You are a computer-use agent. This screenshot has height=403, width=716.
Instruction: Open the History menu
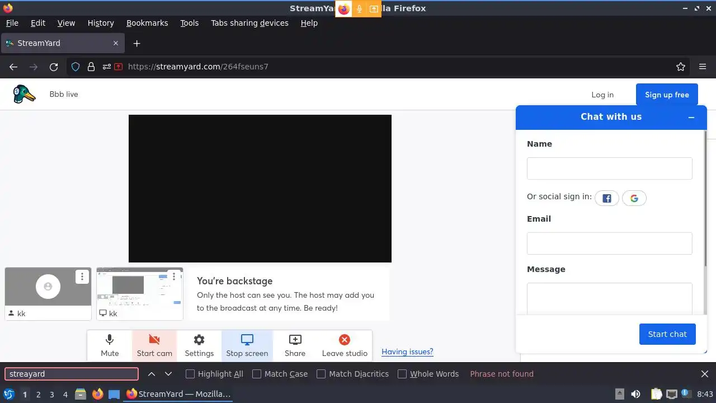[101, 23]
